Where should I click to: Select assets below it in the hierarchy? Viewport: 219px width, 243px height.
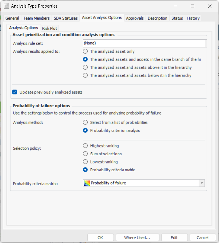[85, 75]
